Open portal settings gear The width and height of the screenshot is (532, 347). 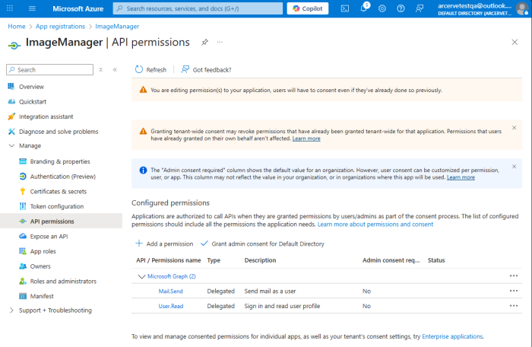point(382,8)
